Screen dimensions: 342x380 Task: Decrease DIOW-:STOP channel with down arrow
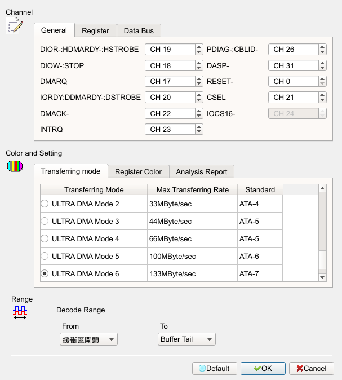pos(199,68)
